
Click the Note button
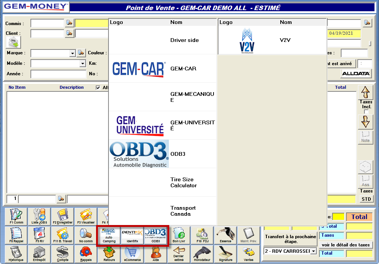click(365, 137)
